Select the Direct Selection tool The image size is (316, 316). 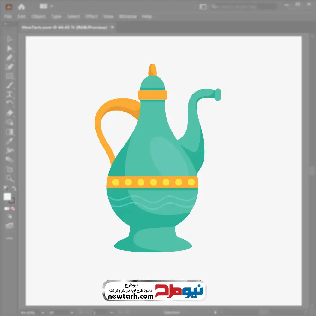point(10,48)
